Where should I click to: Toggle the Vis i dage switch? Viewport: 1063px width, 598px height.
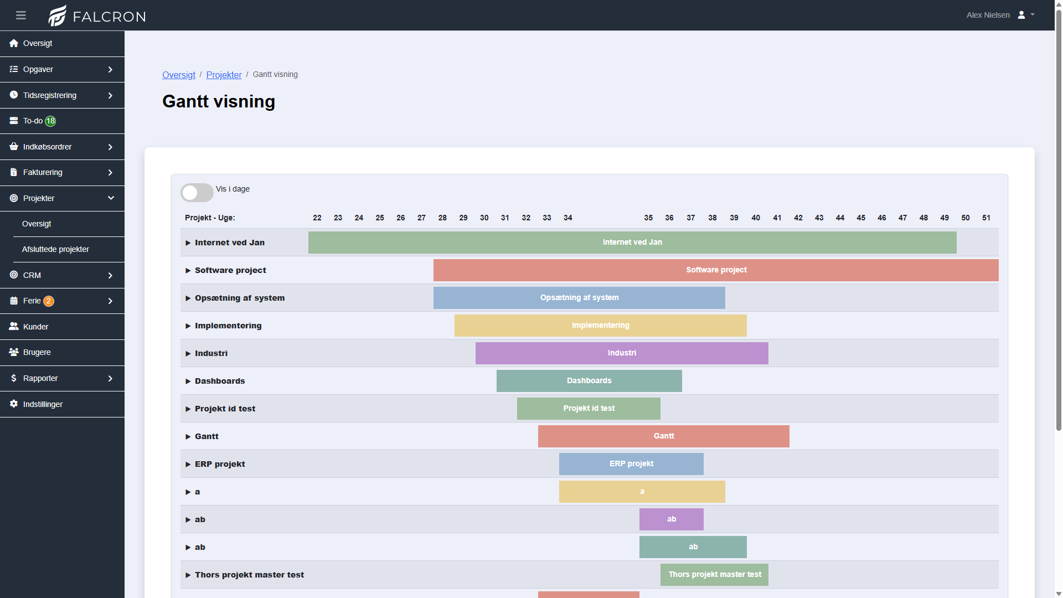pos(197,193)
